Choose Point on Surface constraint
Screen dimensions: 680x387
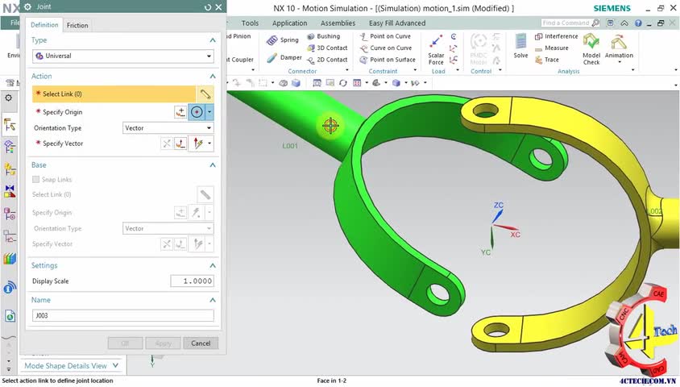click(388, 60)
